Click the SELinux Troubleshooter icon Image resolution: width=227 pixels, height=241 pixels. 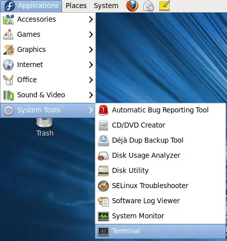(x=103, y=186)
